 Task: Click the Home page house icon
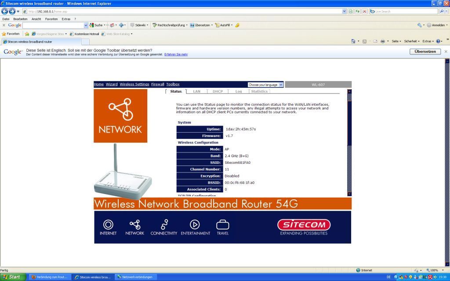[x=353, y=41]
